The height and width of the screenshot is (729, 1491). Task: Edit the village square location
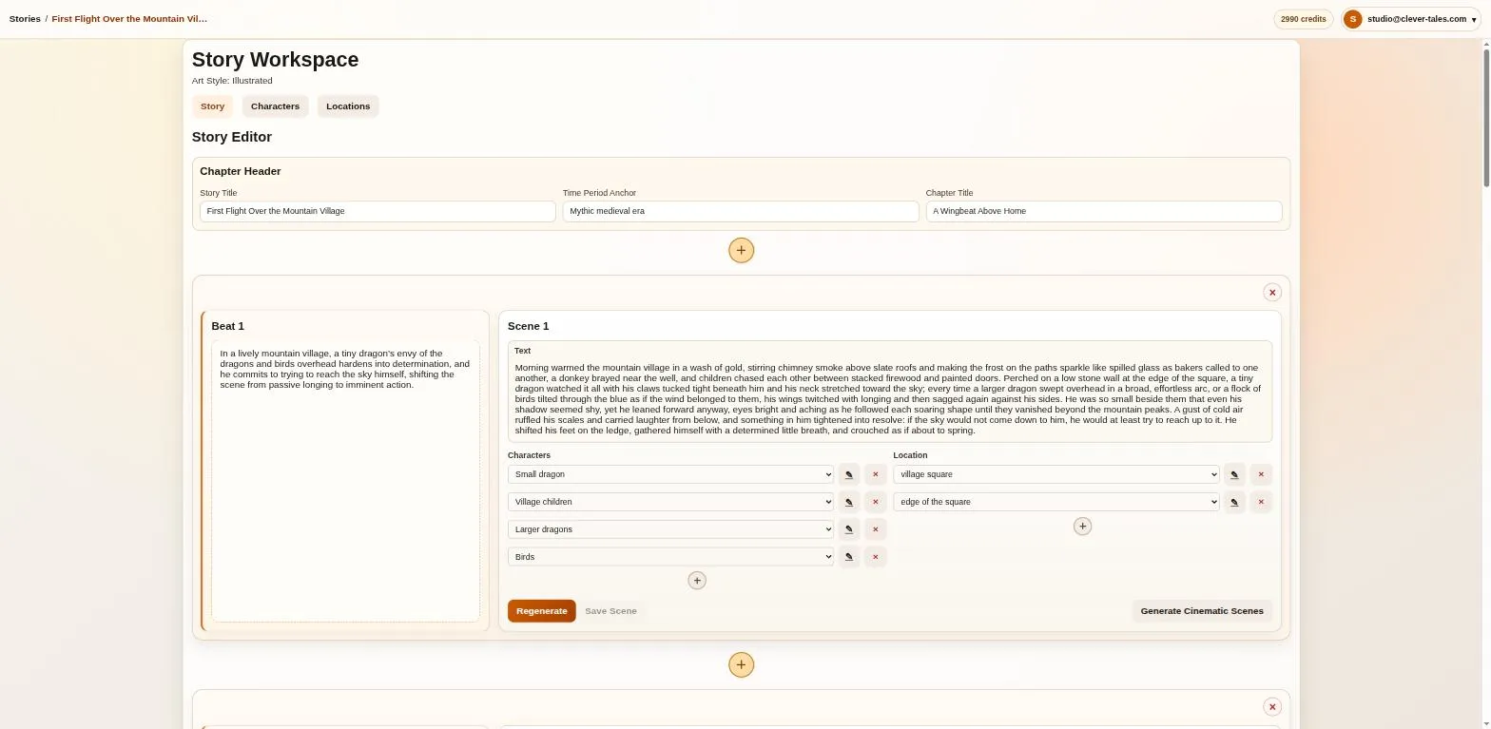[x=1234, y=474]
